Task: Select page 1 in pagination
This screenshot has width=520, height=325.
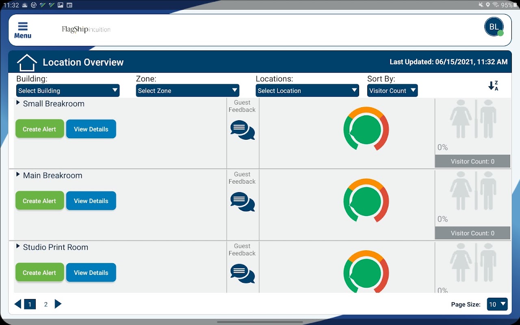Action: (30, 304)
